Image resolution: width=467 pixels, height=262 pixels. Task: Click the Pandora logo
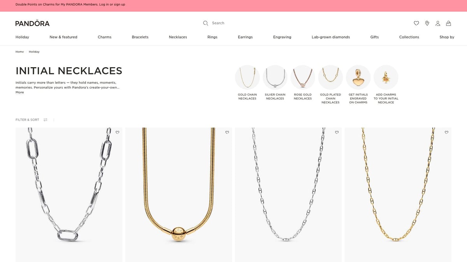click(32, 23)
